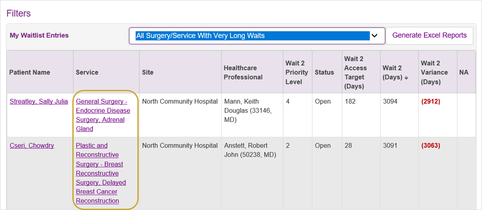Click the Wait 2 (Days) sort arrow icon
Image resolution: width=482 pixels, height=210 pixels.
(x=406, y=78)
